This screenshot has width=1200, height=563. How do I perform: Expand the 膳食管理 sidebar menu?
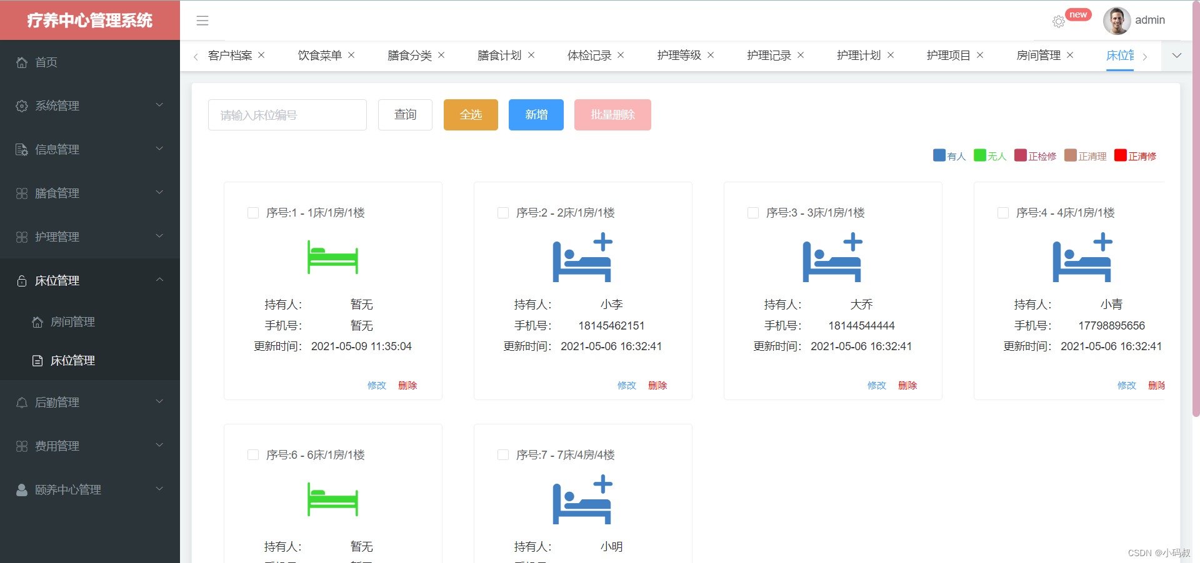pos(90,193)
